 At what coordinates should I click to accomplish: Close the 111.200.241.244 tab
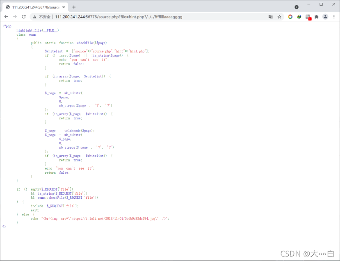point(64,7)
